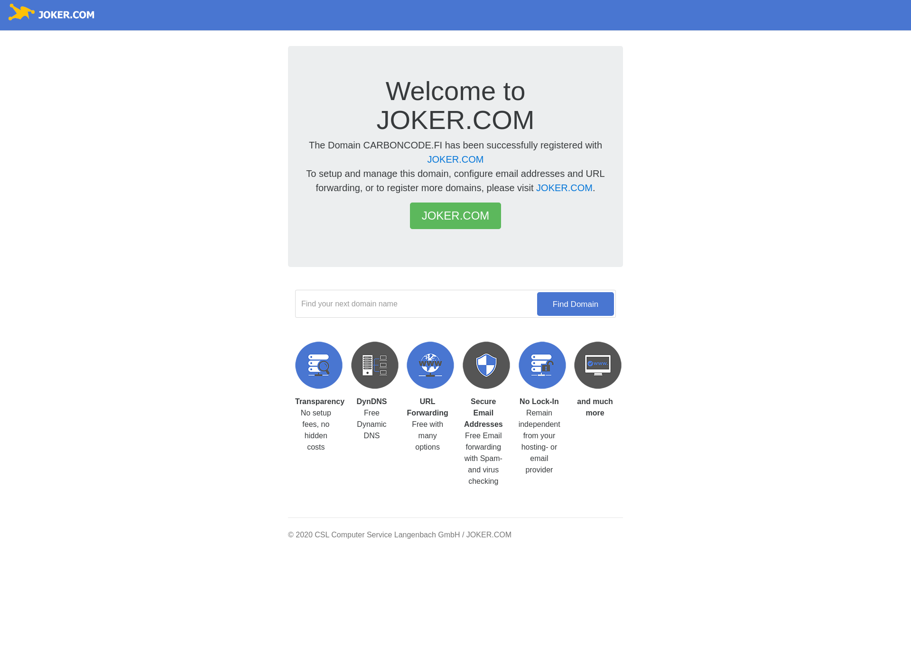Click Free Dynamic DNS description
The image size is (911, 664).
coord(372,424)
